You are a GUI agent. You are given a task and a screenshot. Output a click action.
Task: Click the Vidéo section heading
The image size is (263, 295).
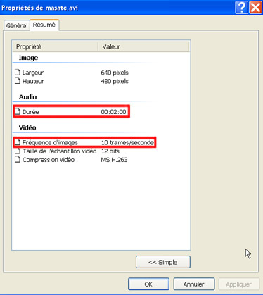pyautogui.click(x=27, y=127)
